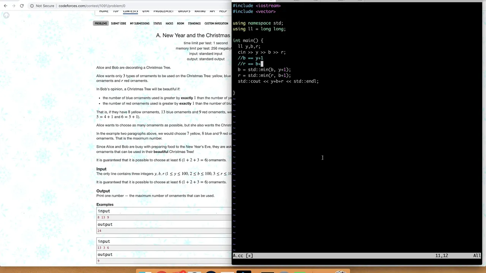Click the '11,12' cursor position indicator
Viewport: 486px width, 273px height.
coord(442,256)
